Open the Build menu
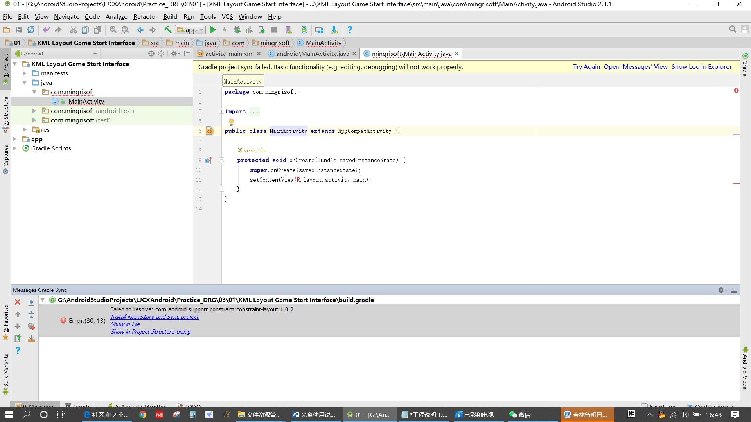 tap(170, 16)
